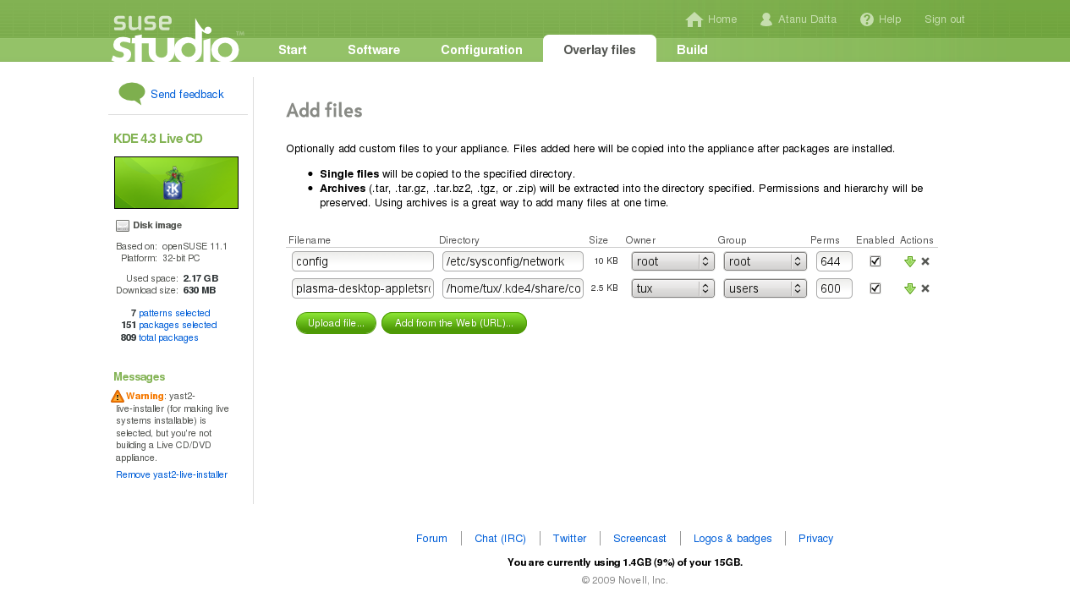Click the Atanu Datta user icon
This screenshot has height=592, width=1070.
pos(766,19)
